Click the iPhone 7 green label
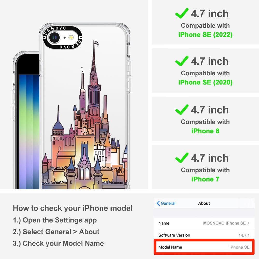The image size is (259, 259). 205,179
